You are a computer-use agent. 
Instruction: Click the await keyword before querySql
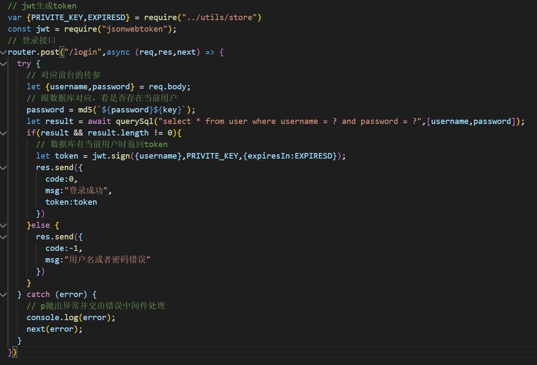coord(99,121)
